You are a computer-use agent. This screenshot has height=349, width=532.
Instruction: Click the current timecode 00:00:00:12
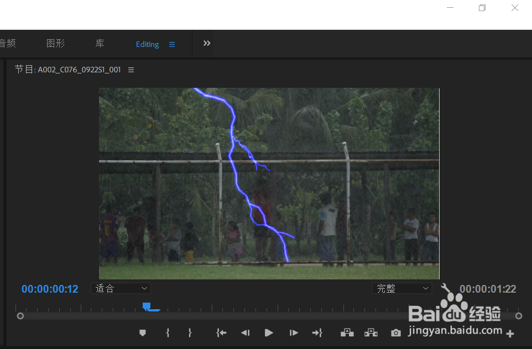point(50,289)
